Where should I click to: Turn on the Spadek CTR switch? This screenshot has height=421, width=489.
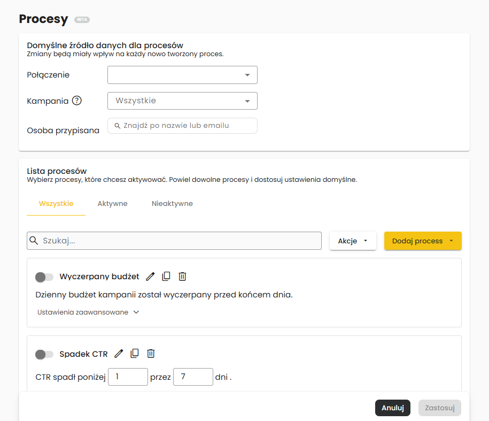pyautogui.click(x=44, y=354)
